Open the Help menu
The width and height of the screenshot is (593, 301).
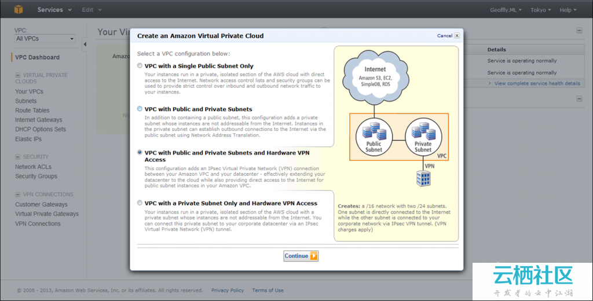[x=568, y=10]
